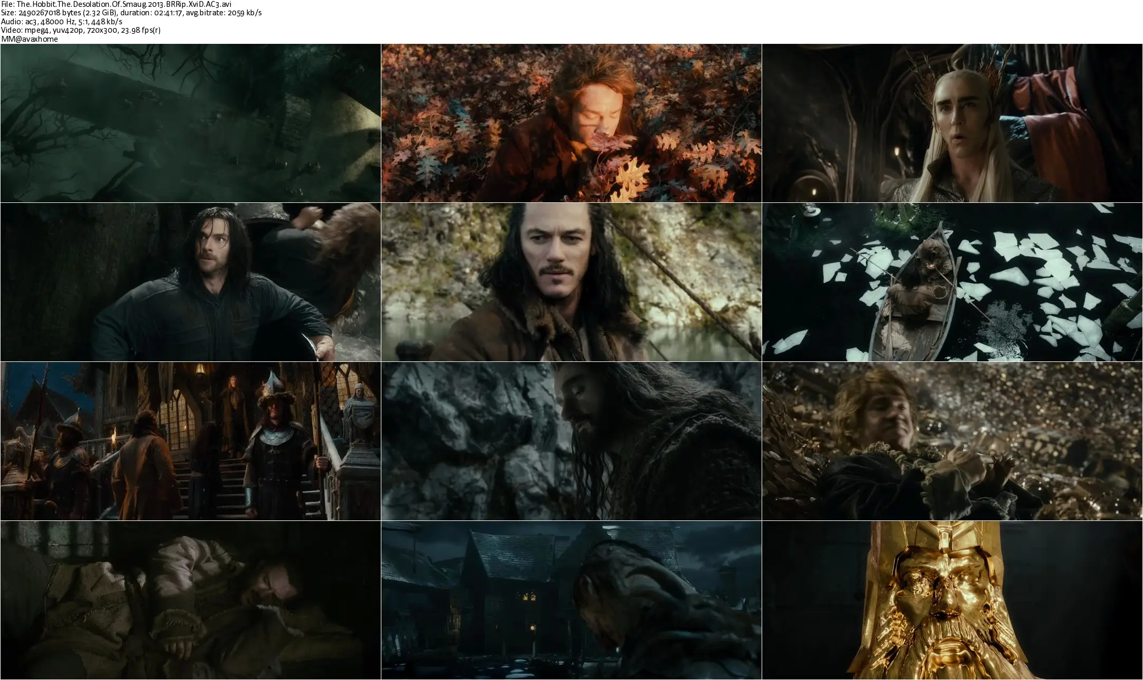Click the sleeping figure in sacks thumbnail
This screenshot has height=680, width=1143.
(x=191, y=600)
